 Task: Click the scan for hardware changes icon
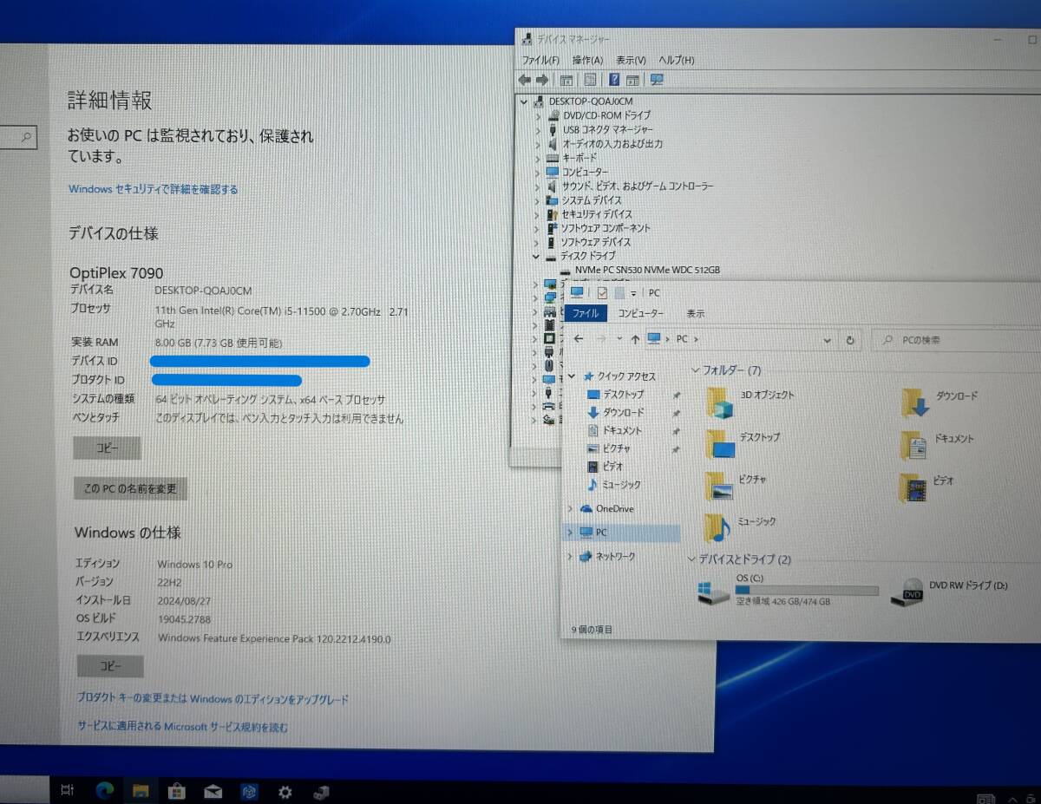657,80
